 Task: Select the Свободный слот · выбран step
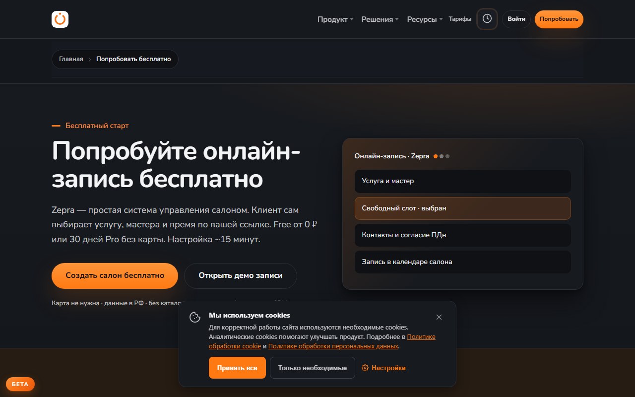click(462, 208)
